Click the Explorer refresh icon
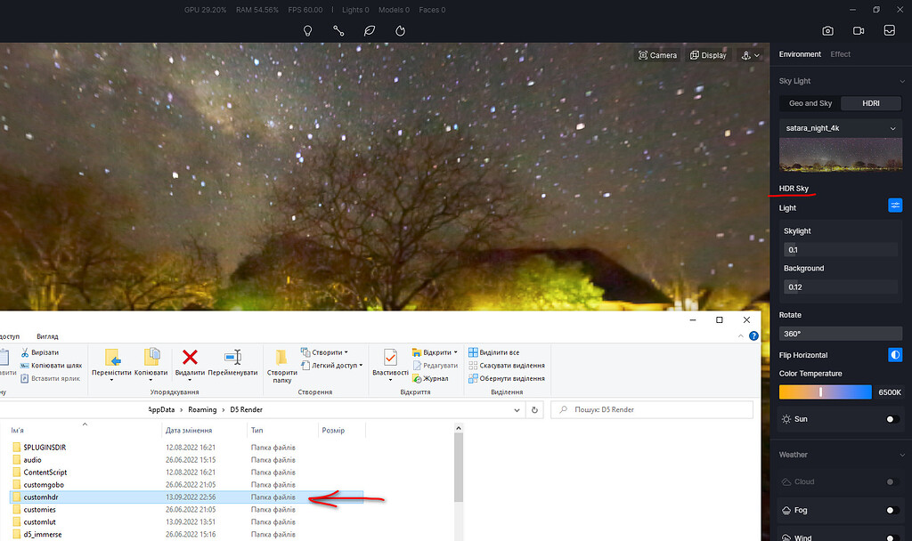Image resolution: width=912 pixels, height=541 pixels. click(534, 410)
